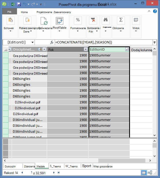Save workbook with the floppy disk icon

tap(19, 4)
